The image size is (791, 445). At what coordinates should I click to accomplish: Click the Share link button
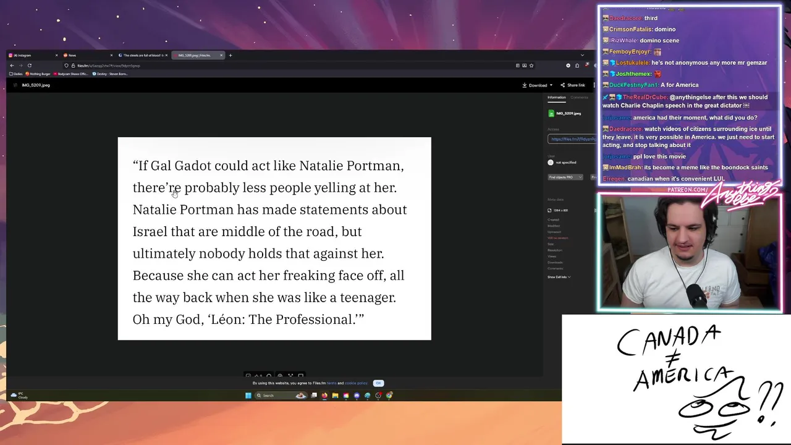tap(573, 85)
